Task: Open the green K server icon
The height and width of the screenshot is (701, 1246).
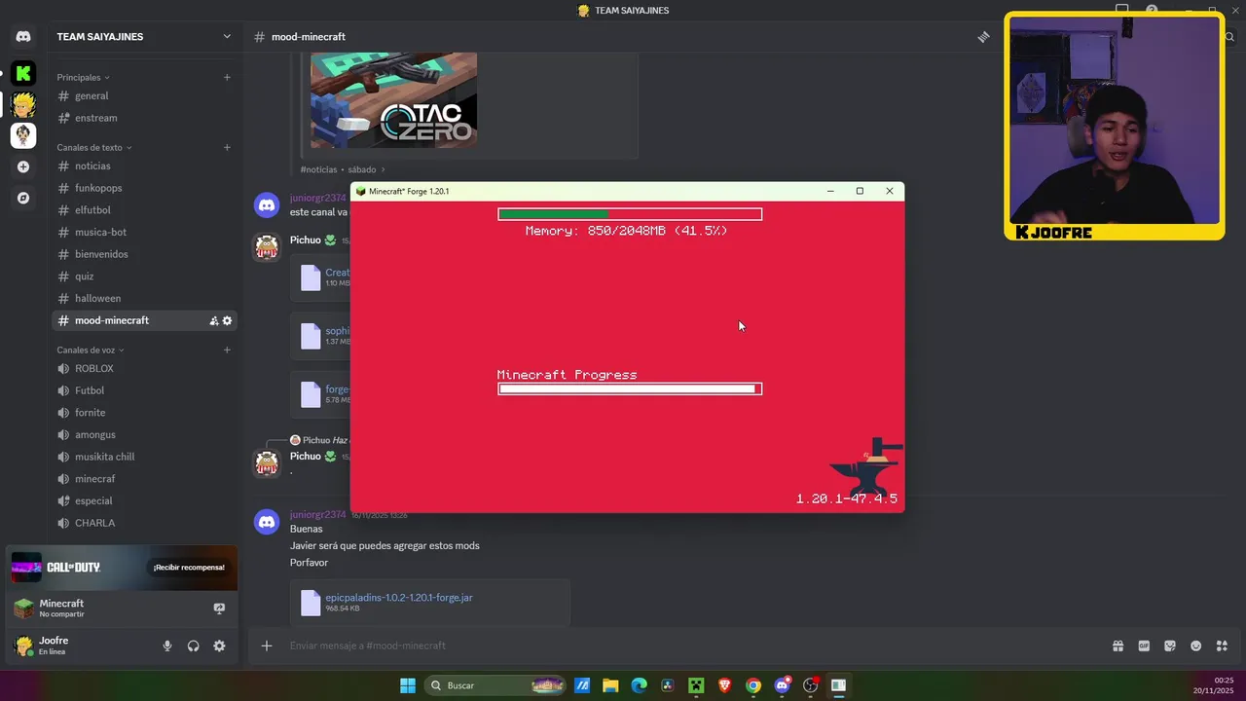Action: click(23, 73)
